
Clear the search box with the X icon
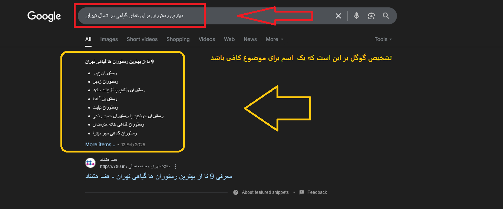click(338, 16)
